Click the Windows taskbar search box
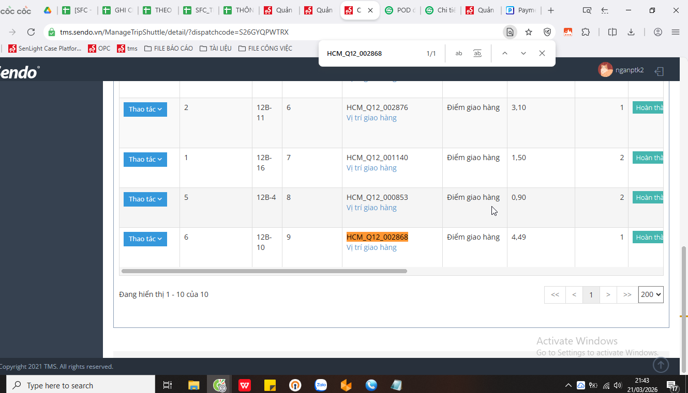688x393 pixels. click(x=81, y=385)
